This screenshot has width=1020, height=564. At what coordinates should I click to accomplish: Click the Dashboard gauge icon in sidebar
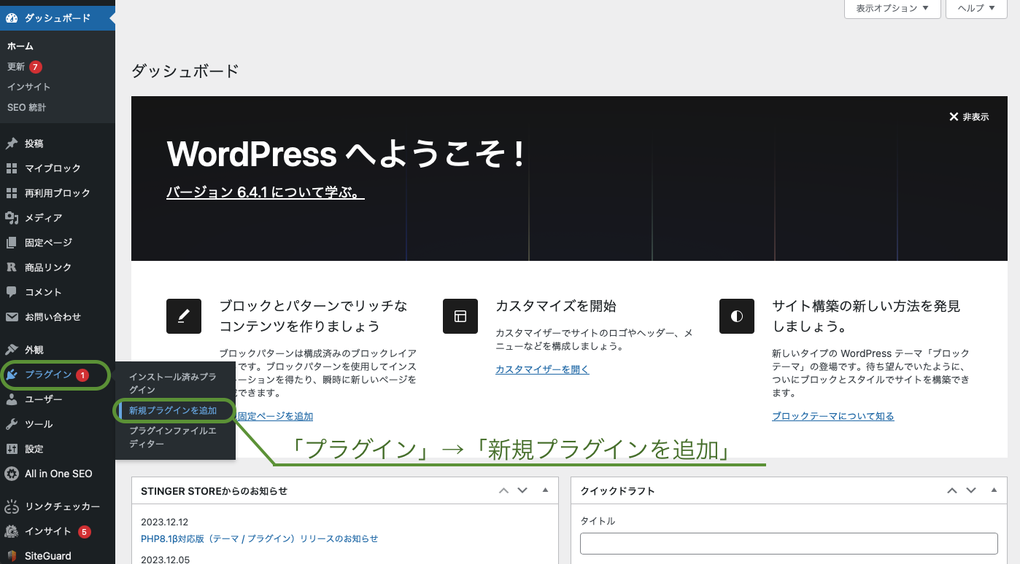point(12,17)
